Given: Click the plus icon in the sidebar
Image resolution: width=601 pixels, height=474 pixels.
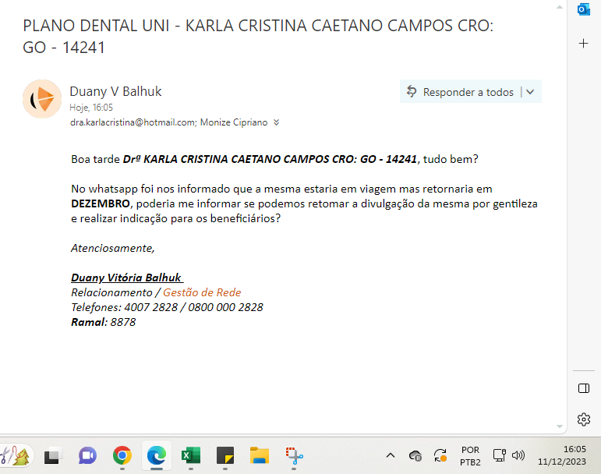Looking at the screenshot, I should click(583, 44).
